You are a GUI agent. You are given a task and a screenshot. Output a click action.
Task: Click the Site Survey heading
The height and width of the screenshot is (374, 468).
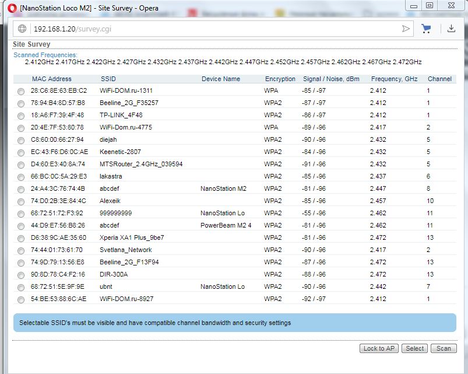click(x=31, y=44)
